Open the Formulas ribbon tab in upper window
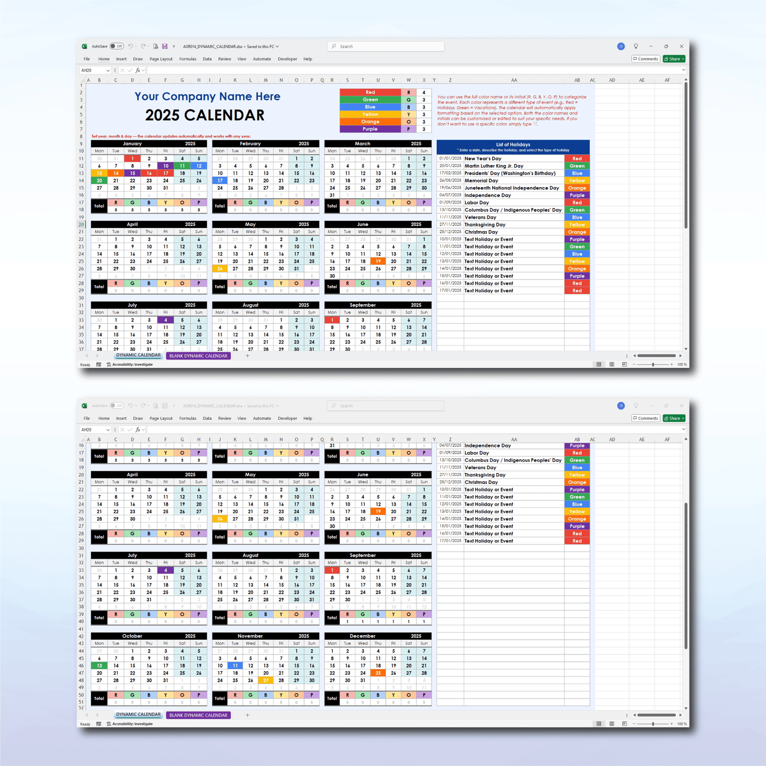This screenshot has width=766, height=766. click(x=188, y=59)
